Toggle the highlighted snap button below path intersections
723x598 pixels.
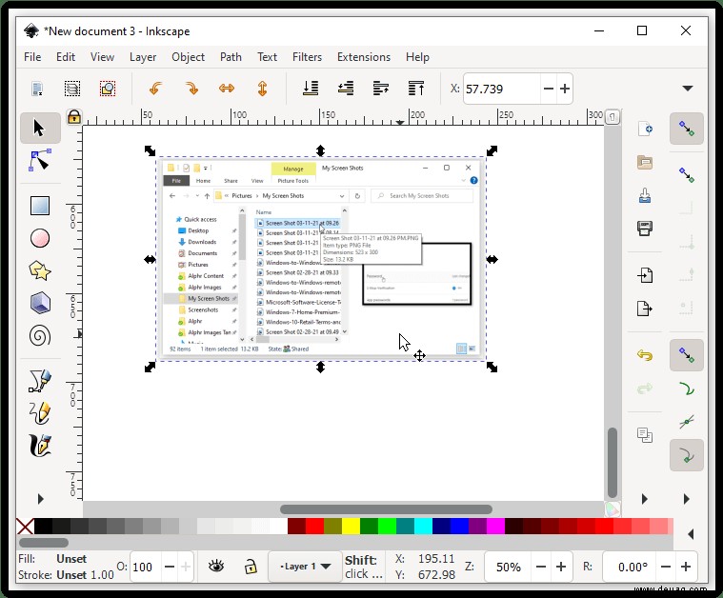click(x=687, y=455)
